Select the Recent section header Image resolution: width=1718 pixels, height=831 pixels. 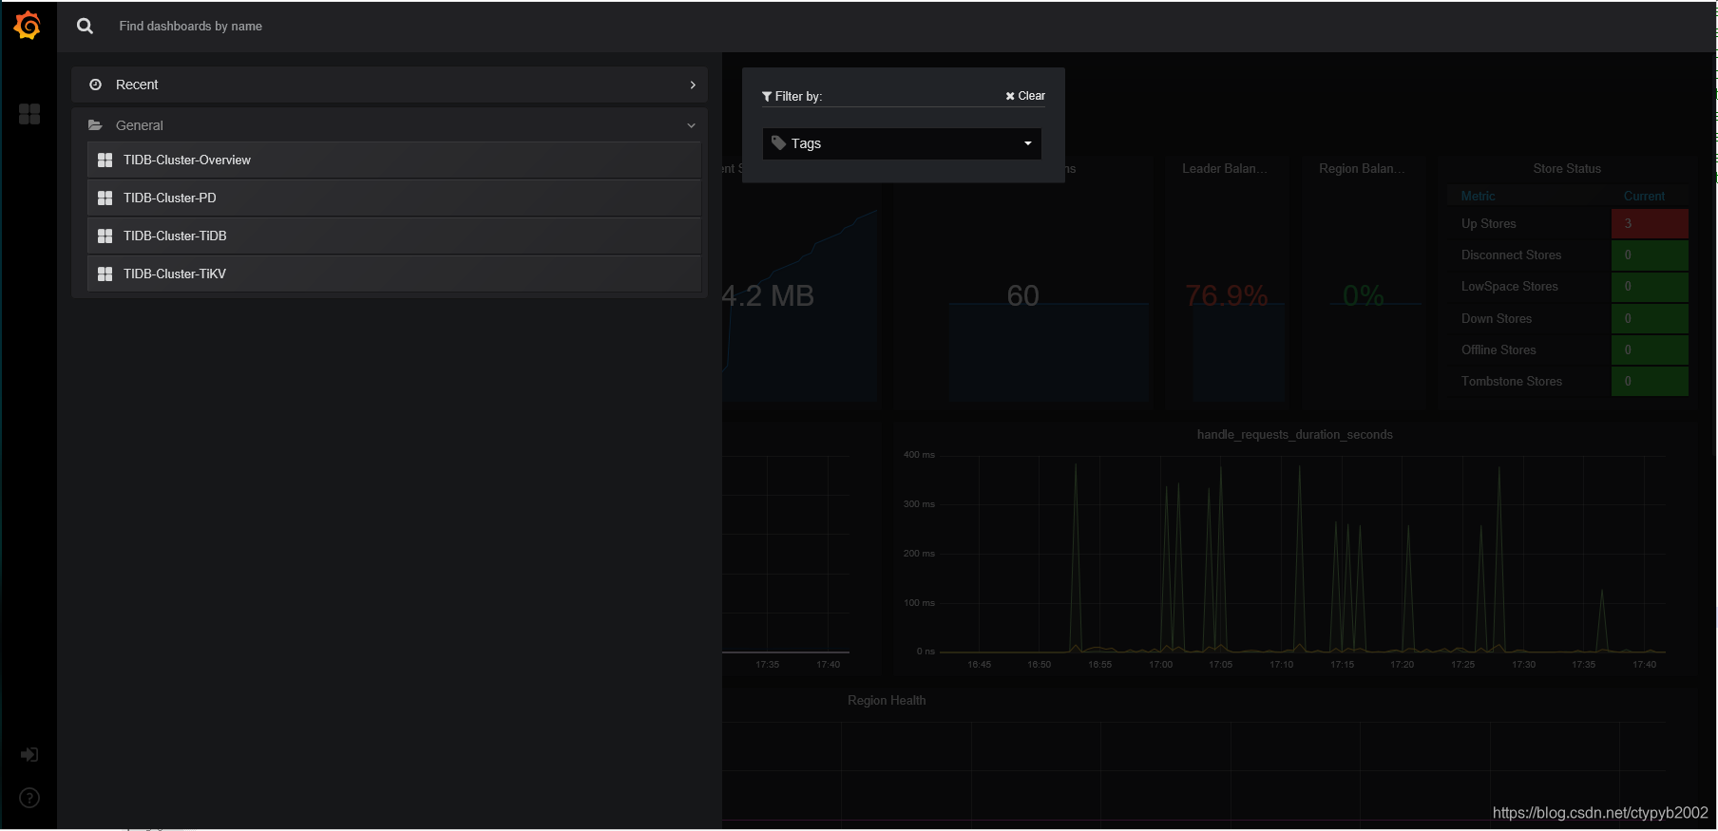coord(390,85)
